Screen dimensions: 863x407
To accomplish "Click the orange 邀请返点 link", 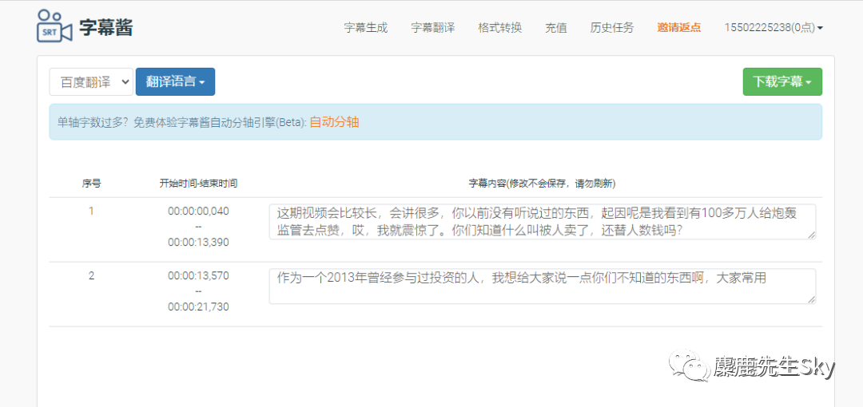I will 678,27.
